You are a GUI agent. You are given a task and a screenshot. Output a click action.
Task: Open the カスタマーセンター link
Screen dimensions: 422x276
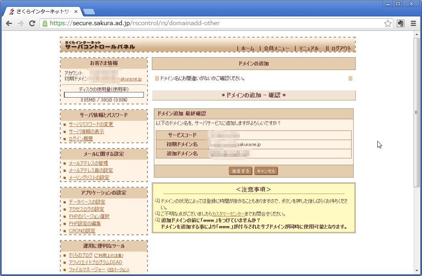228,214
